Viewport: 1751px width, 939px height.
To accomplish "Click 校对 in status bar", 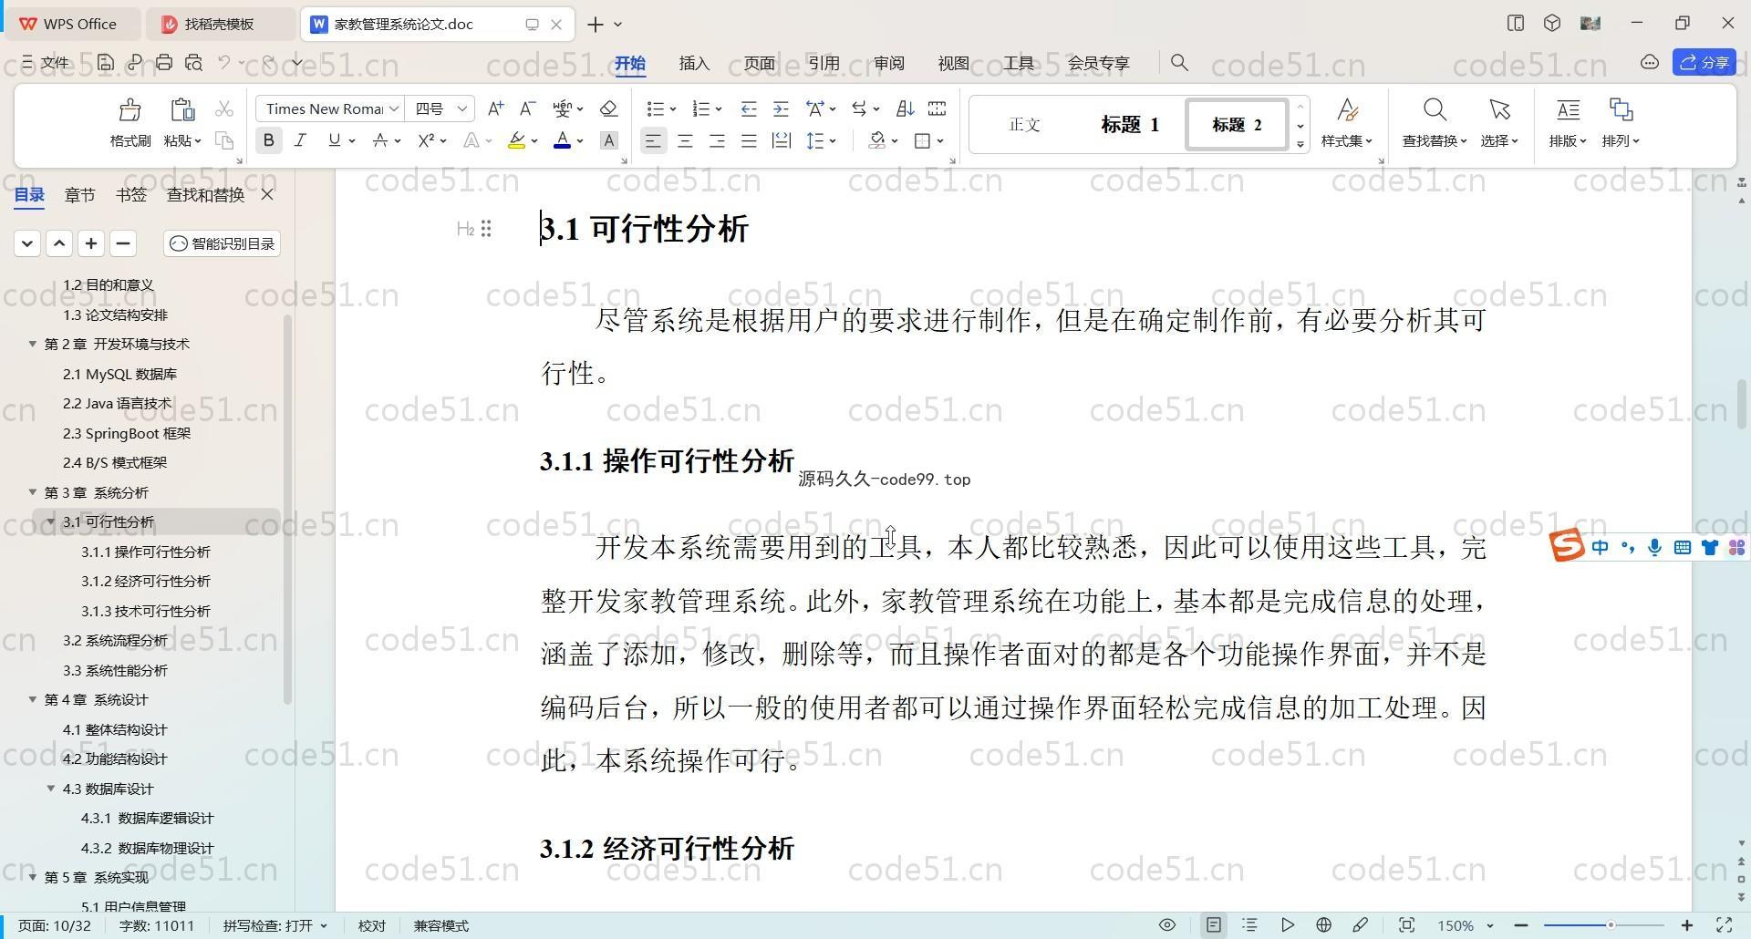I will pos(372,925).
